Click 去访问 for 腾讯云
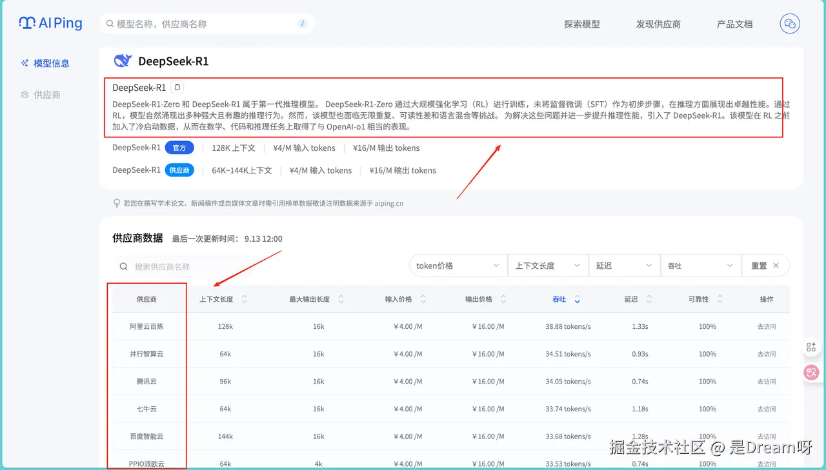The width and height of the screenshot is (826, 470). coord(767,382)
